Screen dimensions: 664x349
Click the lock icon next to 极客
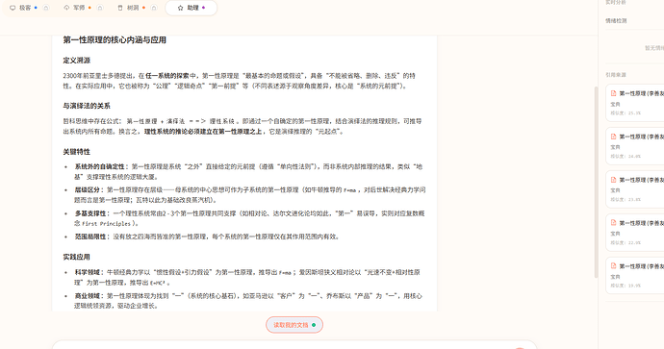pos(46,8)
